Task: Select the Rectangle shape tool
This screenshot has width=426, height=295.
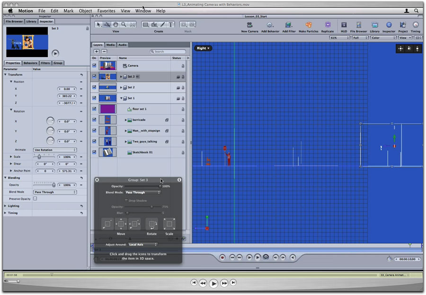Action: (x=146, y=25)
